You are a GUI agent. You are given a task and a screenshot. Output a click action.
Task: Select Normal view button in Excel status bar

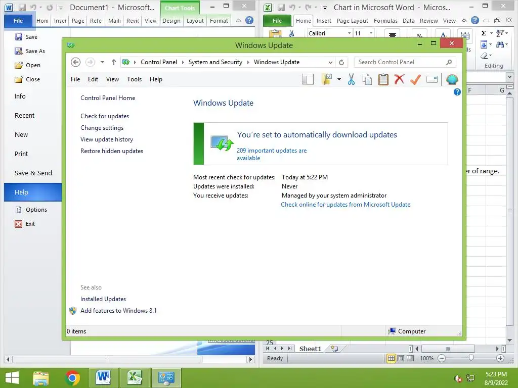point(391,358)
